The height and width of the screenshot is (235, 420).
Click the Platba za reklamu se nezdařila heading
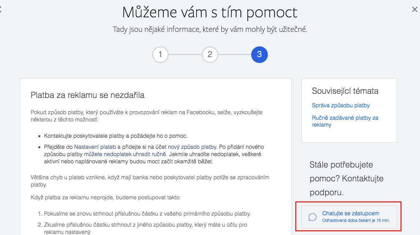pyautogui.click(x=88, y=95)
